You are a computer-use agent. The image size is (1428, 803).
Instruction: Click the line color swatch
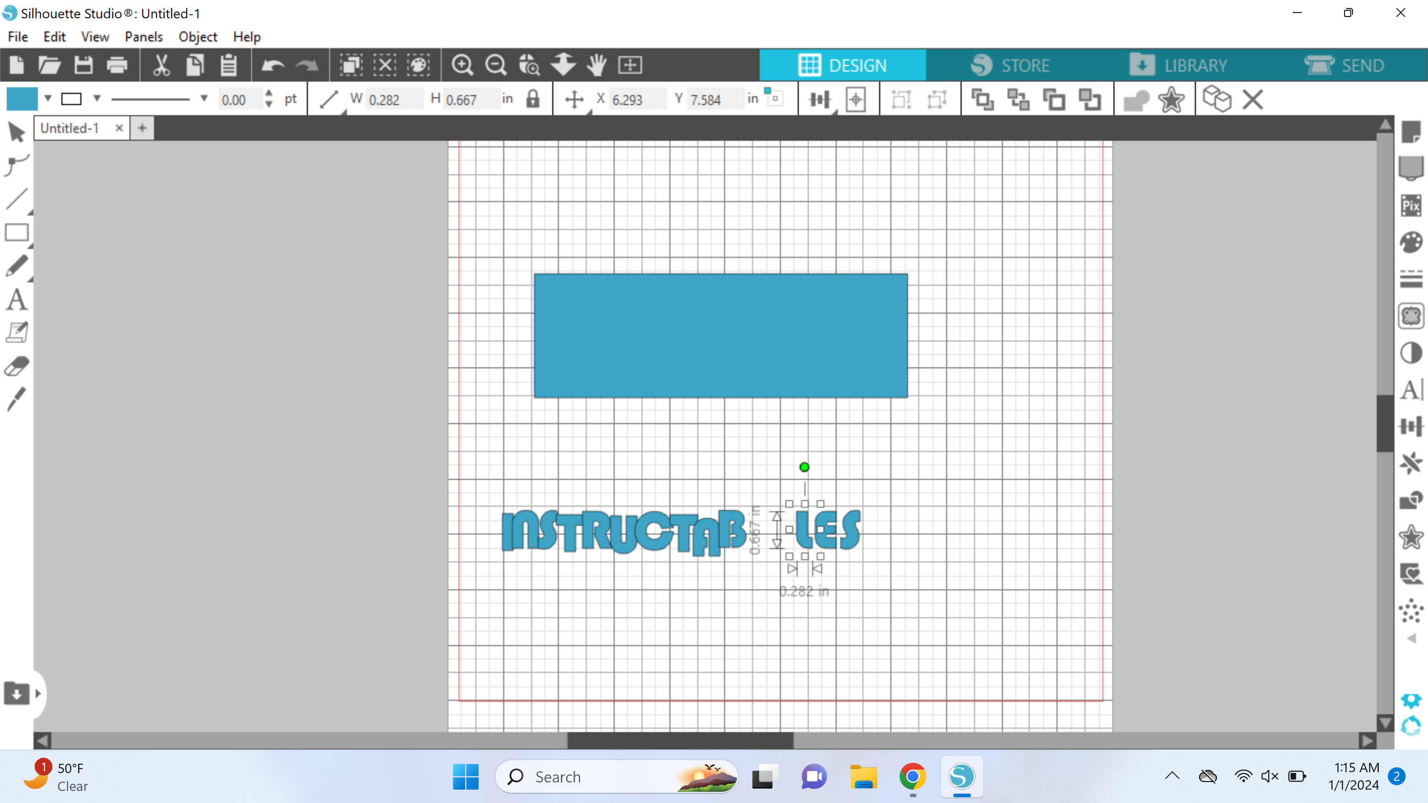[x=71, y=99]
